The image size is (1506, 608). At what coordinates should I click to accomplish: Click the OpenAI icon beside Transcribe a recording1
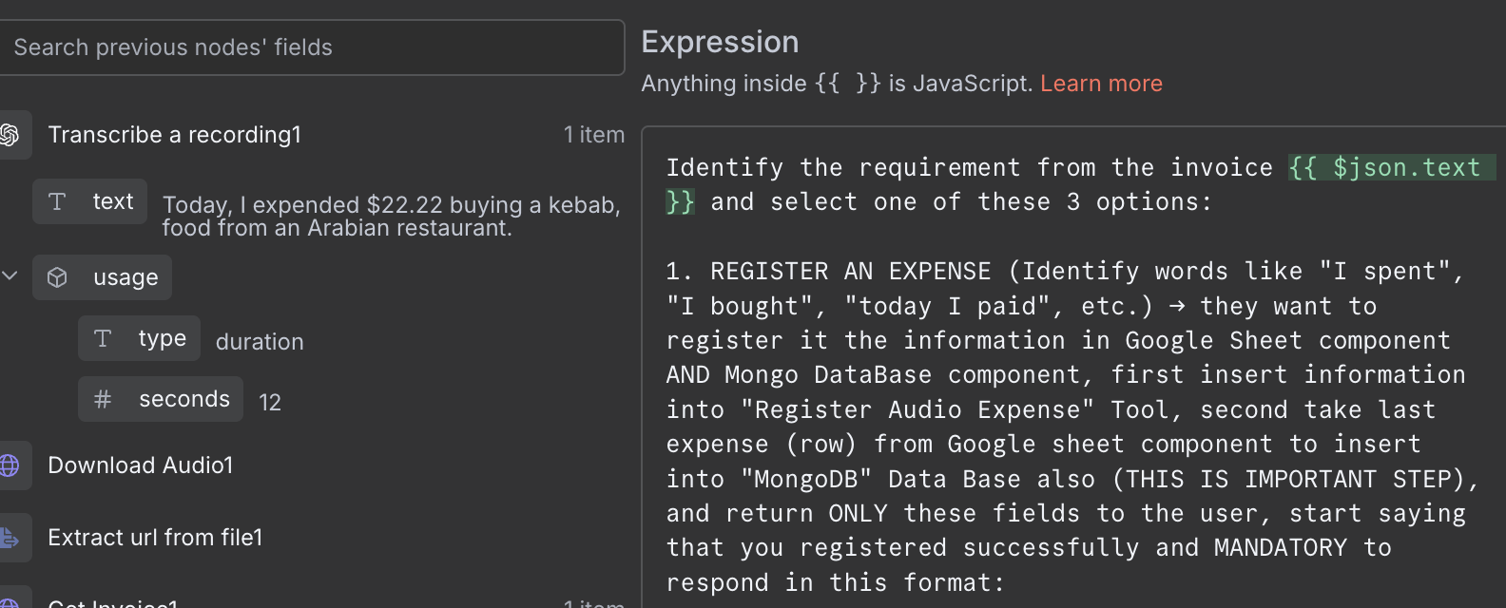pyautogui.click(x=10, y=135)
